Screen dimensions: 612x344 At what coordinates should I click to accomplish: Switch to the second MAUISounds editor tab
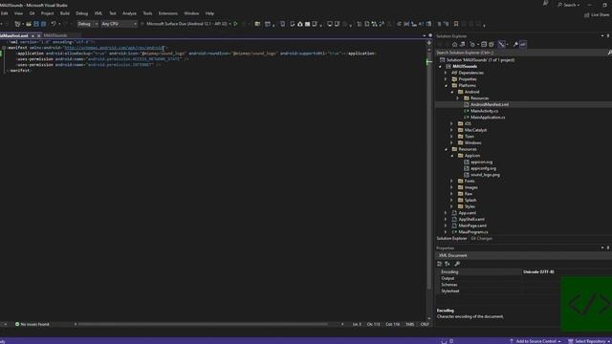coord(55,35)
